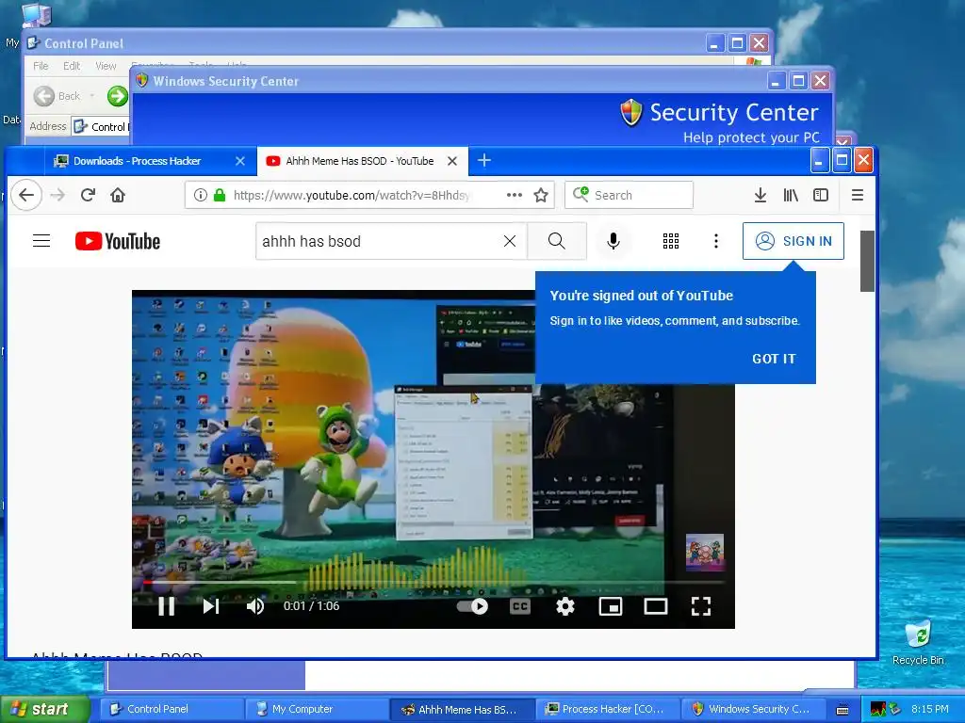This screenshot has height=723, width=965.
Task: Open the View menu in Control Panel
Action: click(106, 66)
